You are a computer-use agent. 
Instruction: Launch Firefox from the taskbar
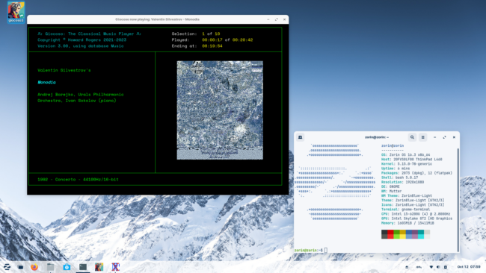click(x=34, y=267)
